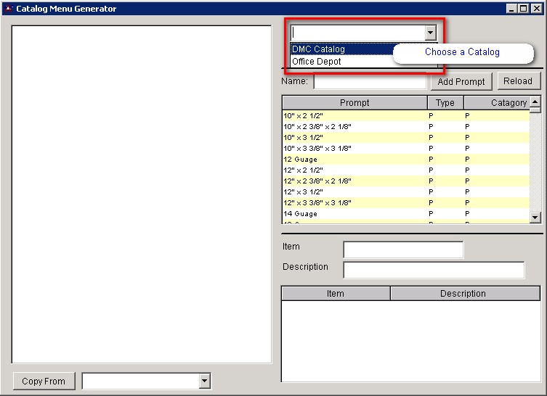Click the Catagory column header
This screenshot has height=396, width=547.
point(497,103)
